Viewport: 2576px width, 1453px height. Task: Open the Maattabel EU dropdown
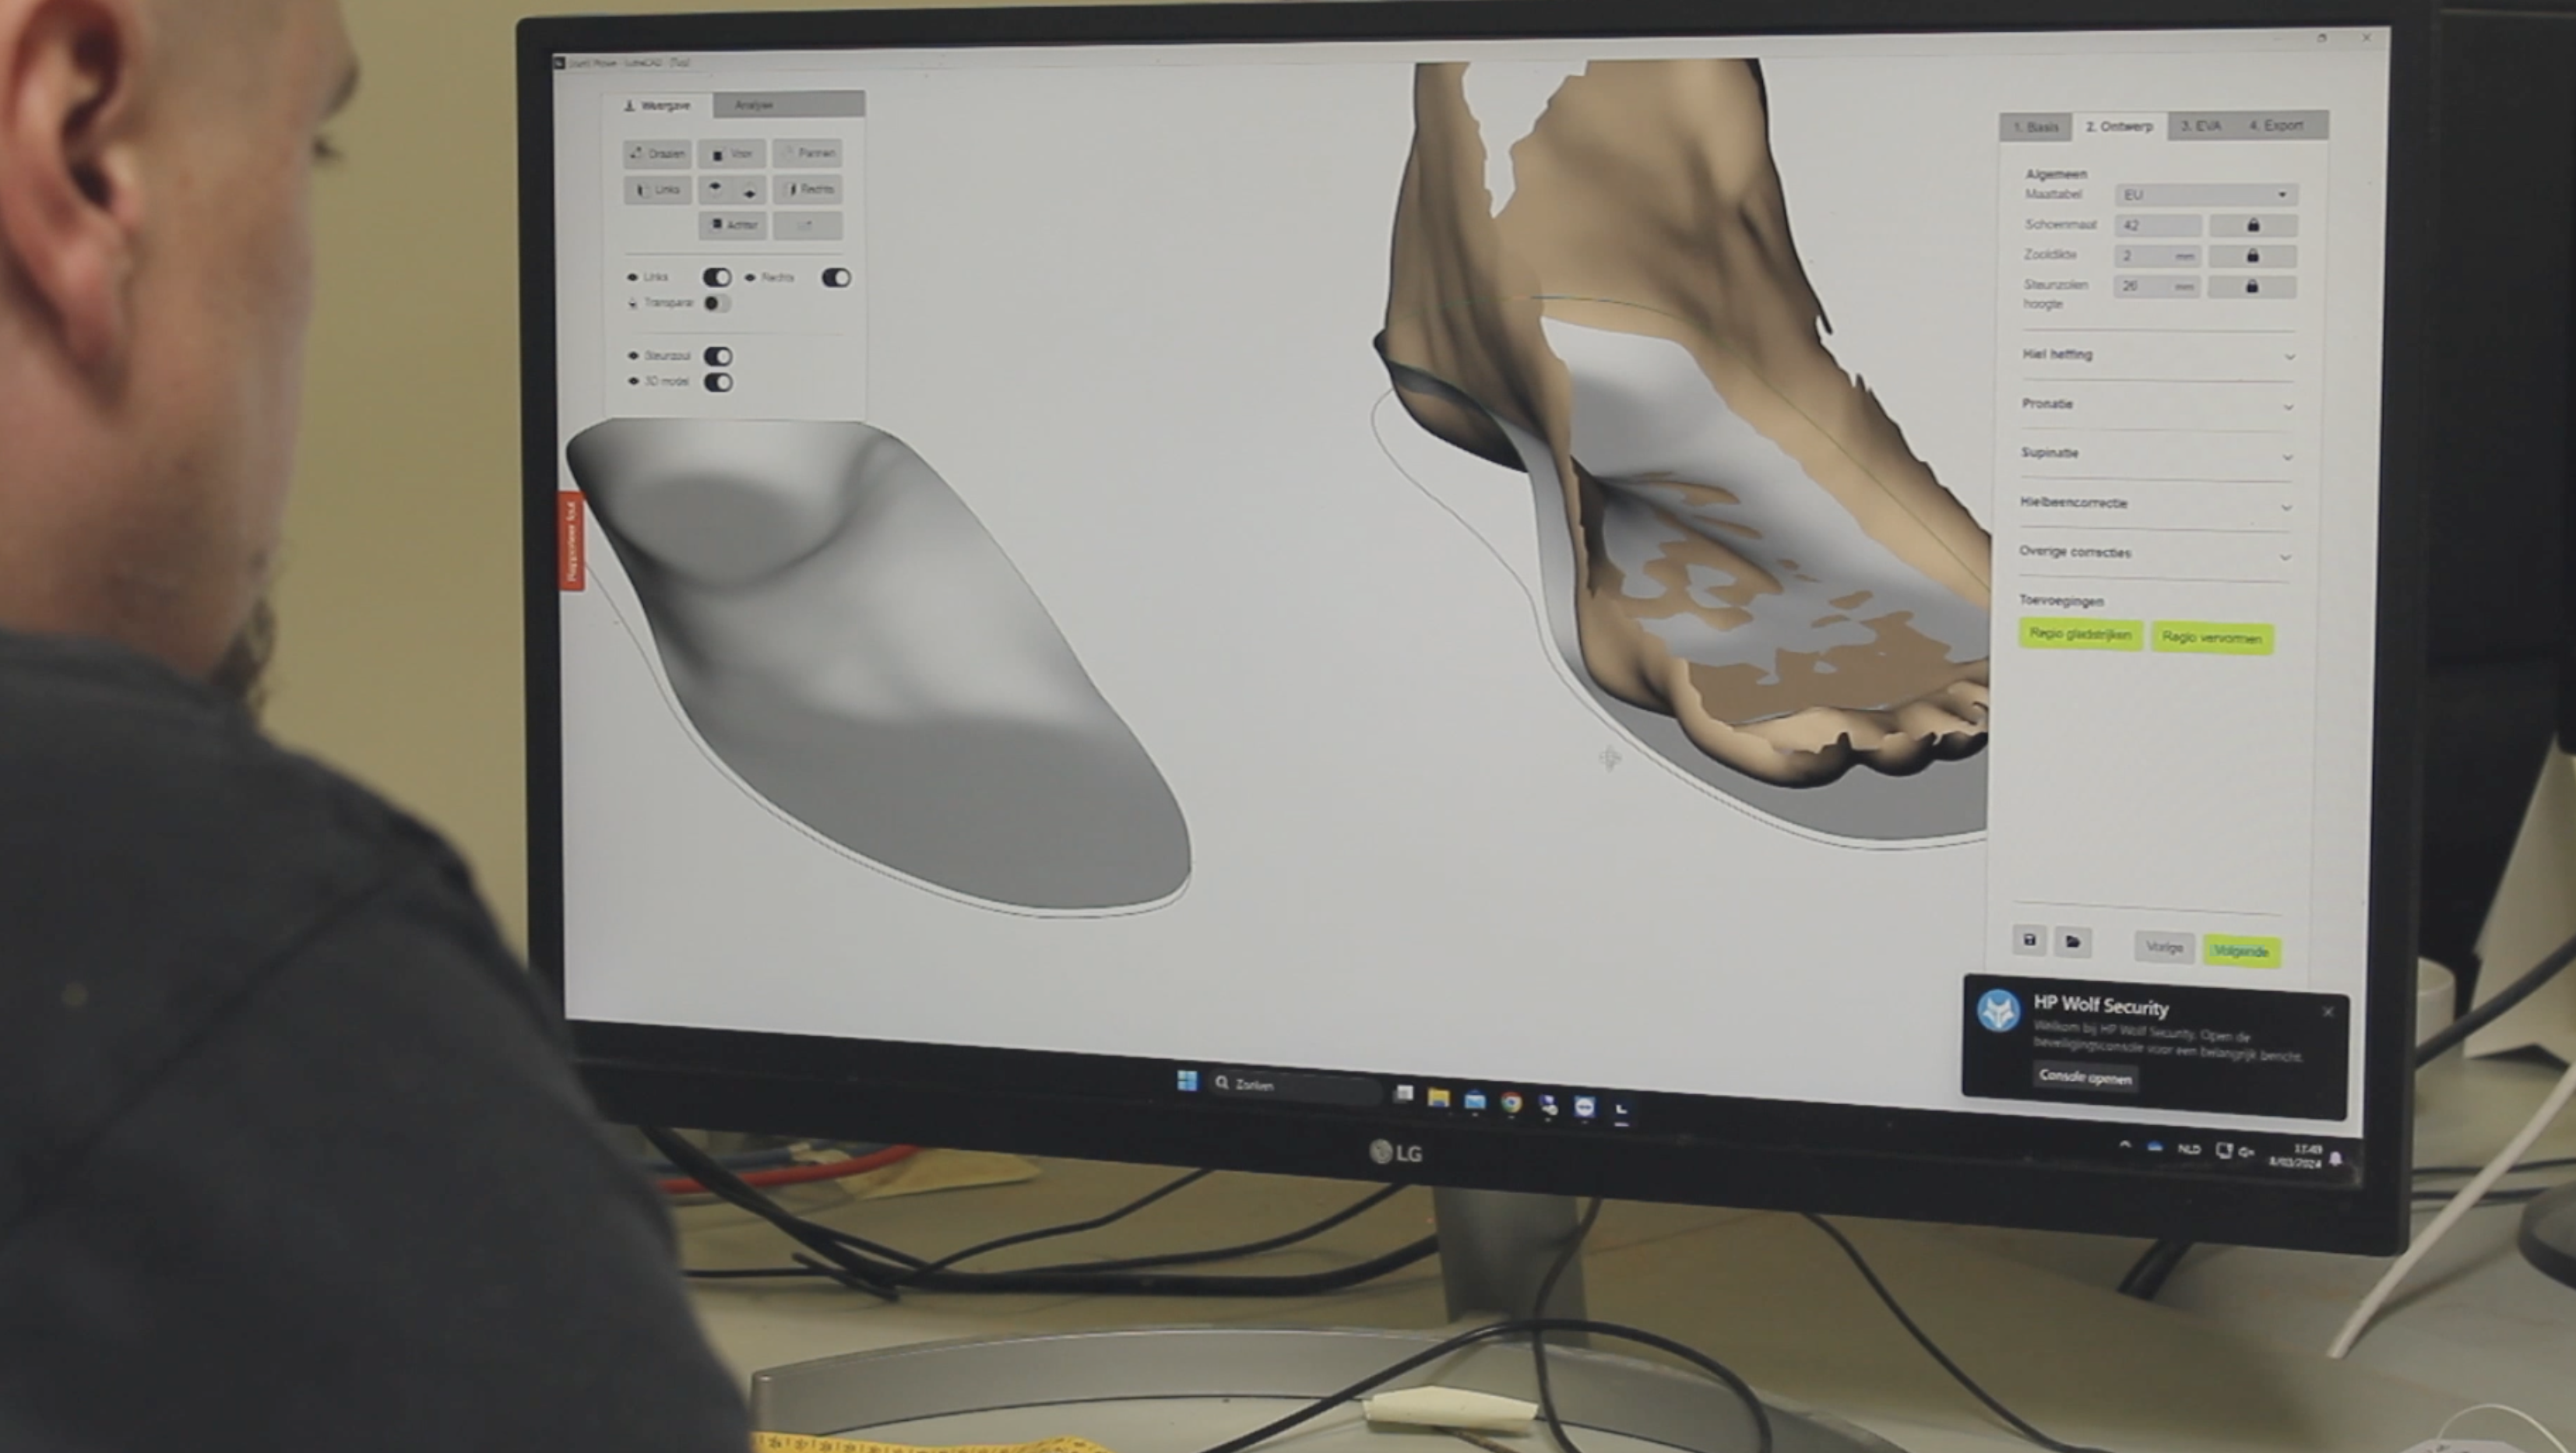click(2206, 195)
